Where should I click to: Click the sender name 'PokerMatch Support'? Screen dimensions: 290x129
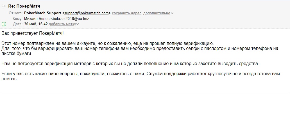click(x=42, y=13)
